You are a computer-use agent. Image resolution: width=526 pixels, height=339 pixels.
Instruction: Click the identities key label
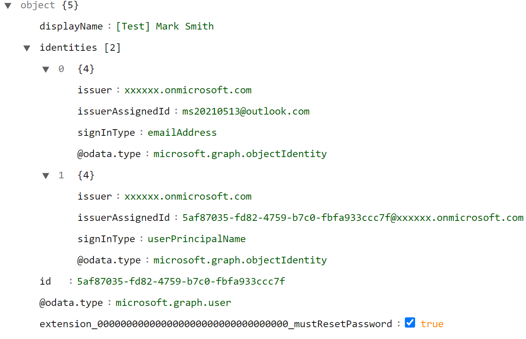click(x=68, y=48)
